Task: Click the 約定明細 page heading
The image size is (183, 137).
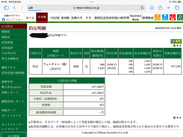Action: (x=37, y=28)
